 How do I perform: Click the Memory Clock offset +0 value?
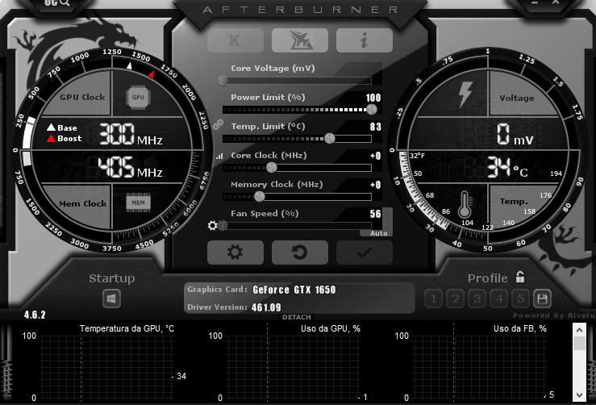pyautogui.click(x=376, y=185)
